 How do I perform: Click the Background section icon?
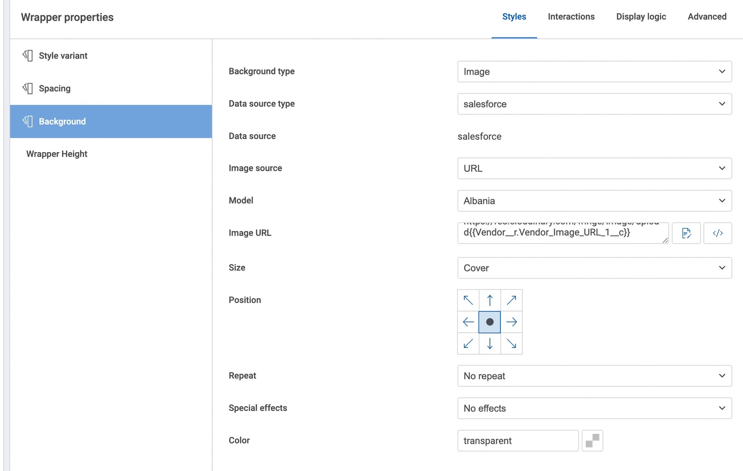[x=27, y=121]
